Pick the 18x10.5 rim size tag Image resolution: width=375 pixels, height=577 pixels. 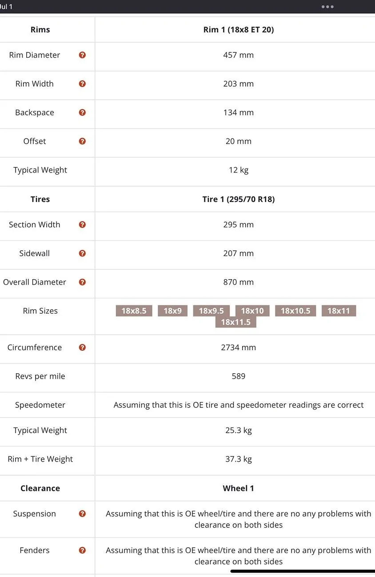pyautogui.click(x=295, y=311)
